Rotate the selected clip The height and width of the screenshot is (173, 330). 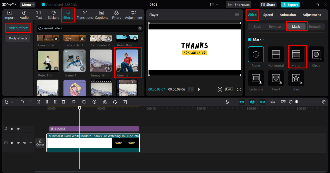coord(115,102)
